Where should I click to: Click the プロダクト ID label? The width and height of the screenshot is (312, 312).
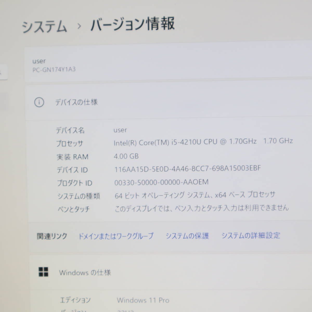[75, 183]
